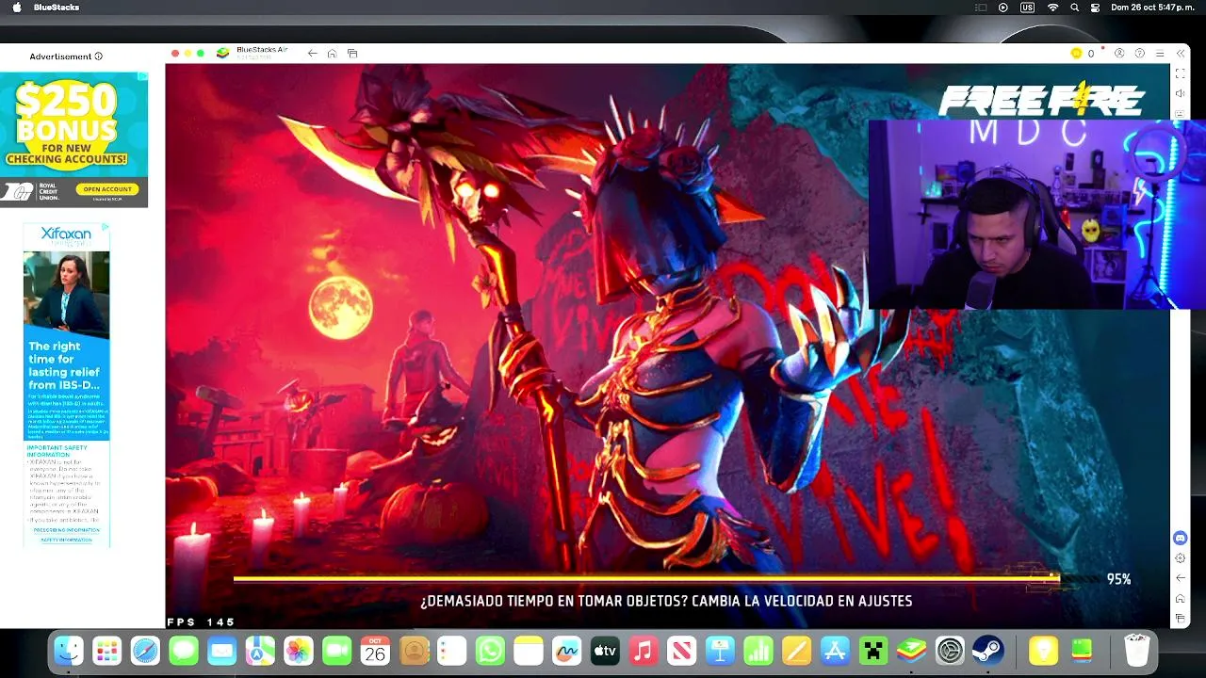
Task: Open Contacts from the Dock
Action: [414, 651]
